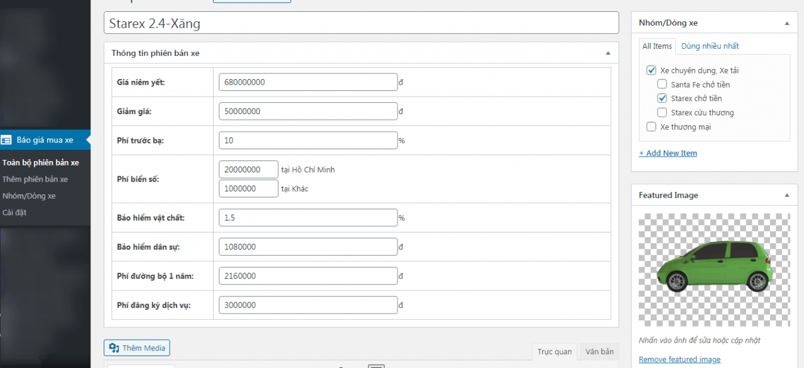Open the Trực quan editor tab
804x368 pixels.
pyautogui.click(x=554, y=352)
